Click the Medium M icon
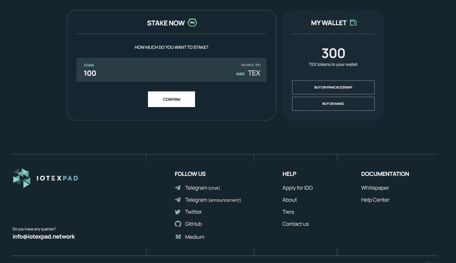Screen dimensions: 456x263 178,237
